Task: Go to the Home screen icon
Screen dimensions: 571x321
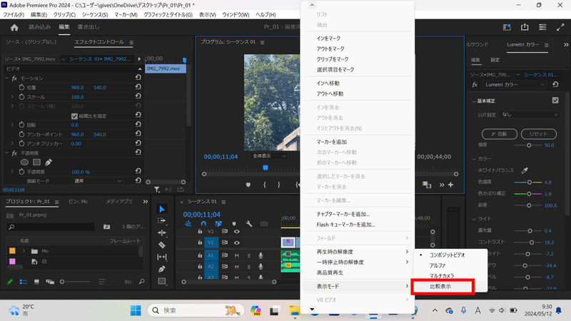Action: (x=14, y=27)
